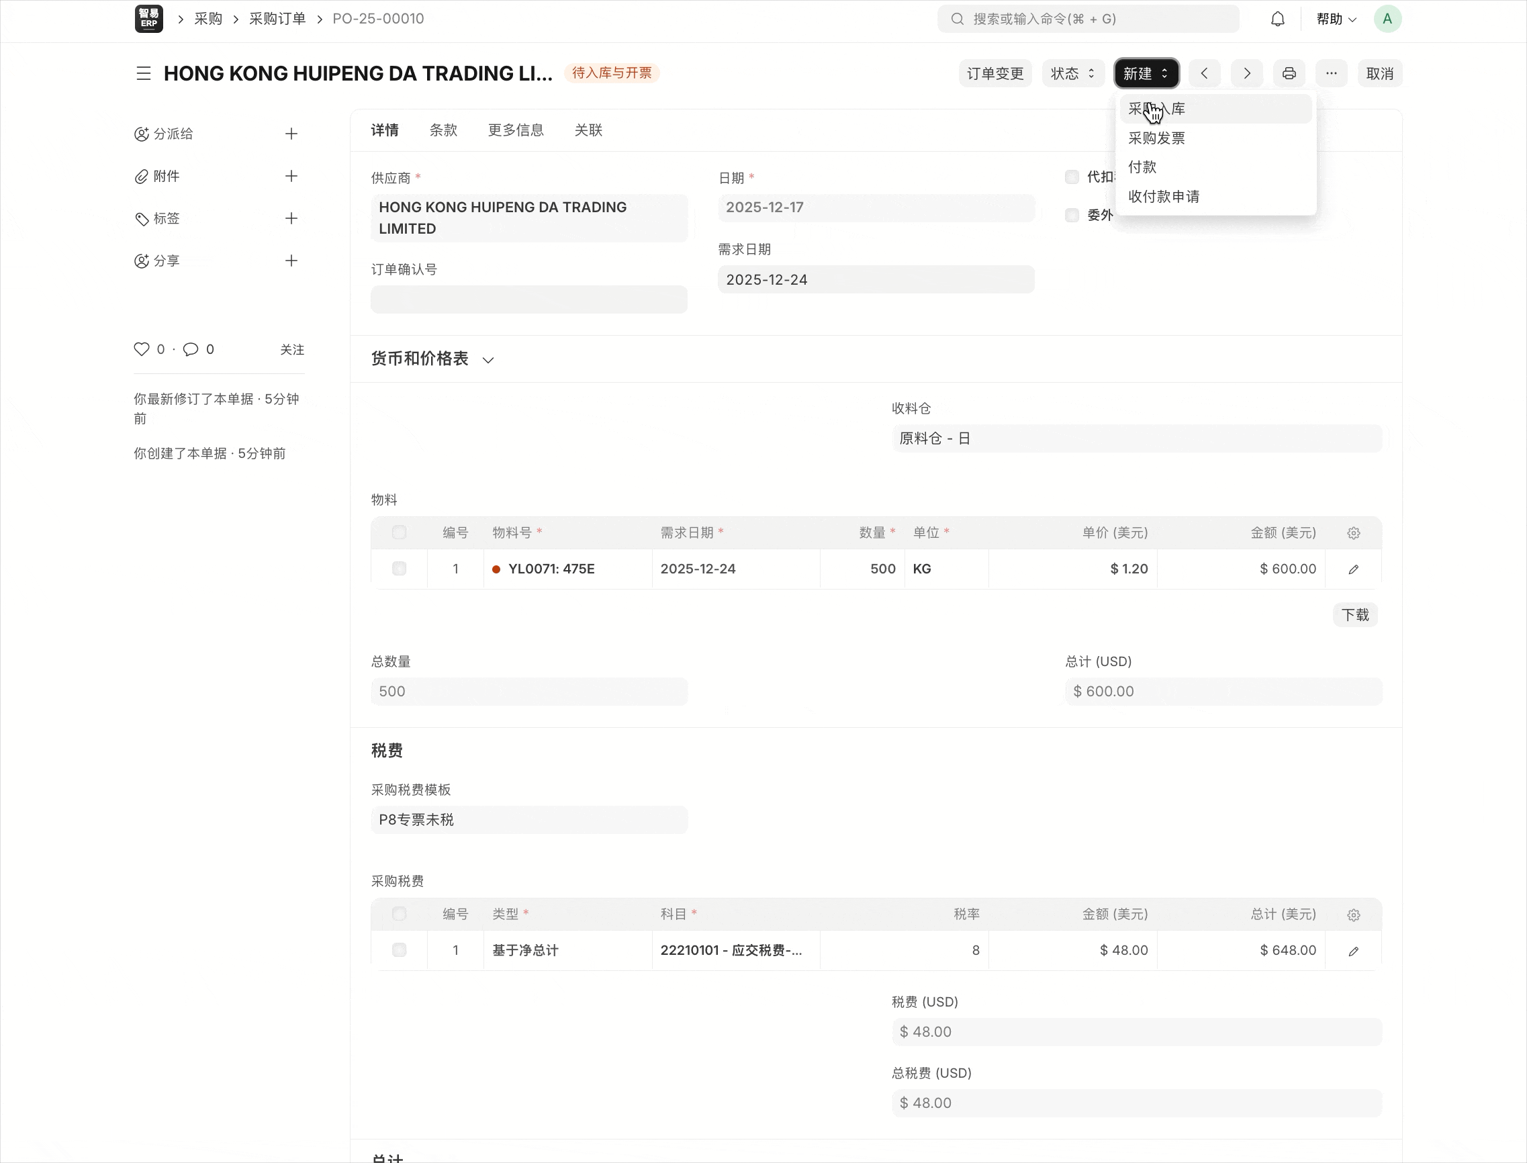The height and width of the screenshot is (1163, 1527).
Task: Edit item row YL0071 pencil icon
Action: coord(1353,569)
